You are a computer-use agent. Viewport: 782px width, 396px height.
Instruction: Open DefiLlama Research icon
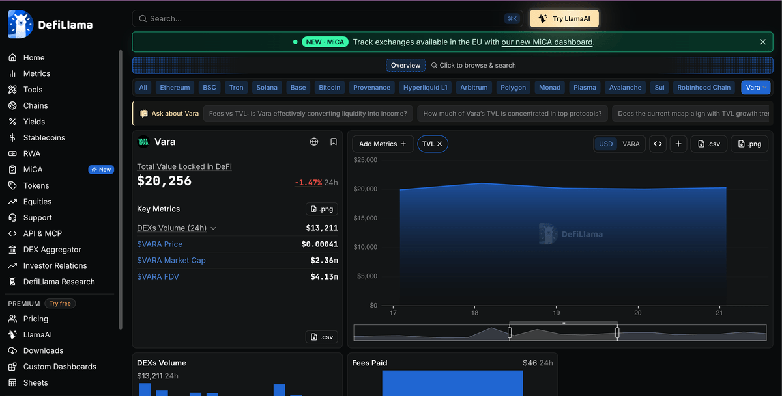tap(12, 282)
